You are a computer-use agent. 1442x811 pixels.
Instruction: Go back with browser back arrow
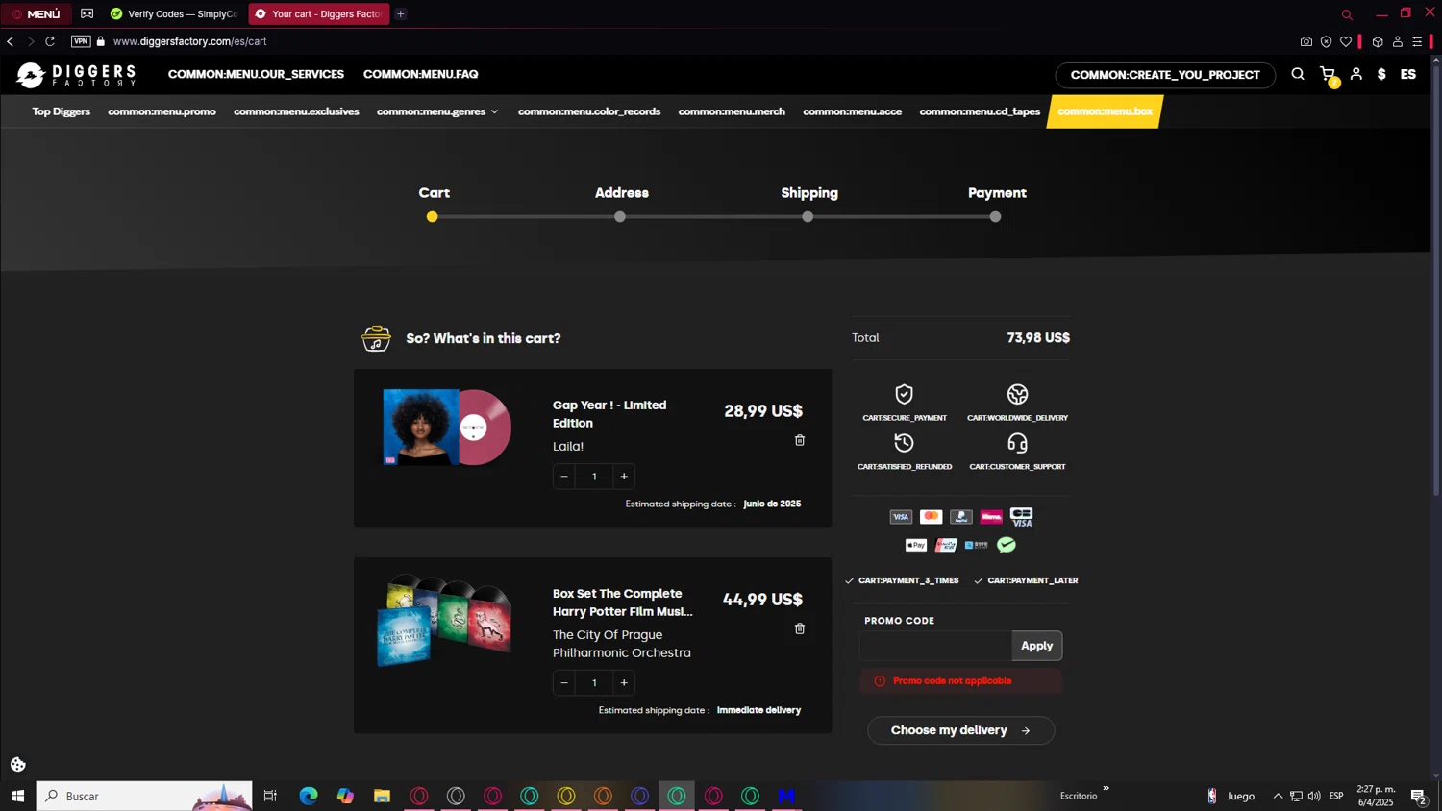[x=11, y=41]
